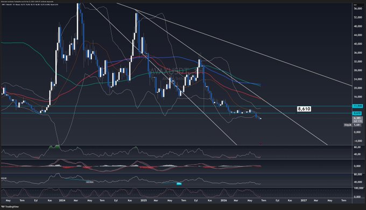The width and height of the screenshot is (366, 210).
Task: Click the 48,000 value on price axis
Action: [x=358, y=26]
